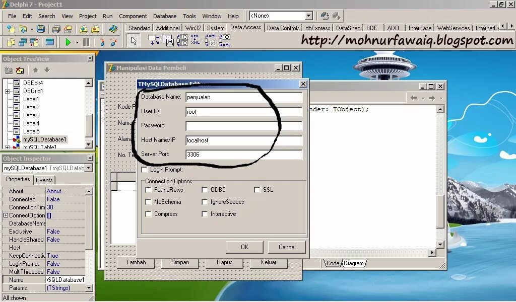The width and height of the screenshot is (516, 302).
Task: Pick the DataSetProvider component icon
Action: [x=182, y=40]
